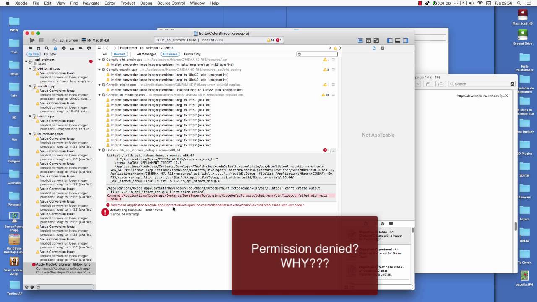Image resolution: width=537 pixels, height=302 pixels.
Task: Open the Editor menu
Action: [x=110, y=3]
